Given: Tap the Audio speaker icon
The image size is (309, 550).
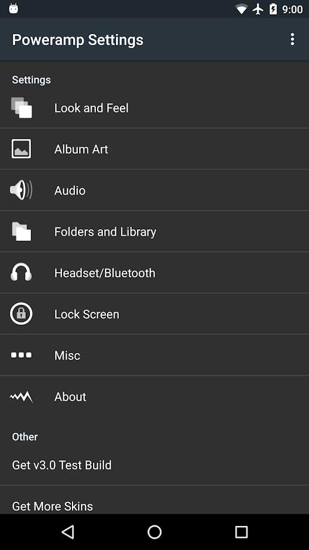Looking at the screenshot, I should pyautogui.click(x=21, y=190).
